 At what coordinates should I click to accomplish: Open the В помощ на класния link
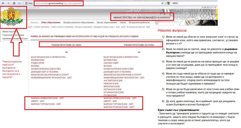tap(136, 27)
